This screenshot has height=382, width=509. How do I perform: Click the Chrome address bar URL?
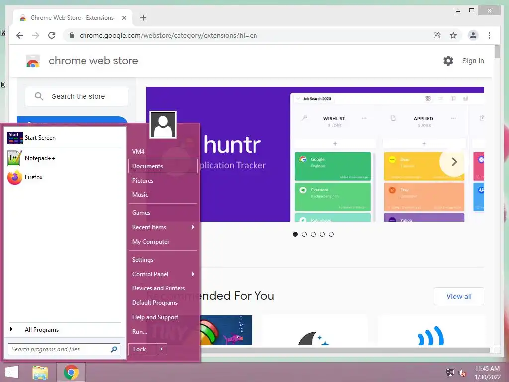(168, 35)
